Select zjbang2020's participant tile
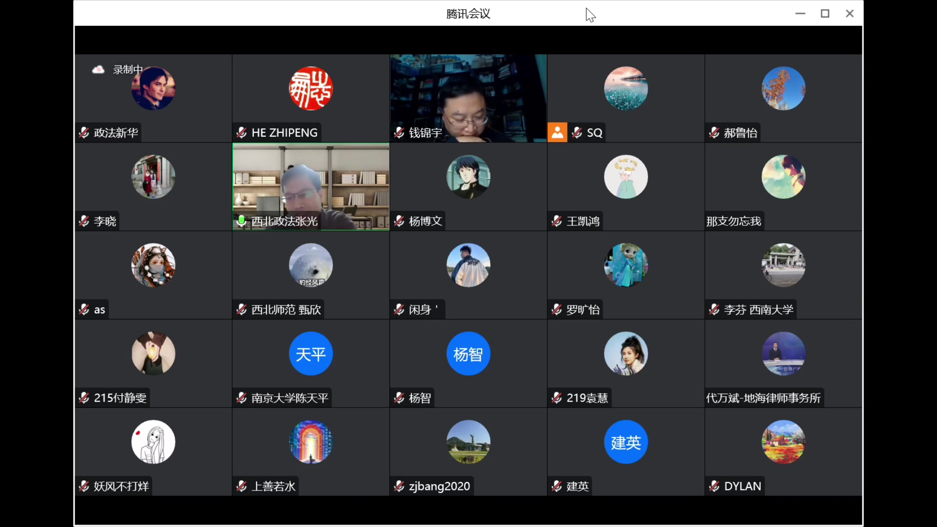Viewport: 937px width, 527px height. (468, 450)
